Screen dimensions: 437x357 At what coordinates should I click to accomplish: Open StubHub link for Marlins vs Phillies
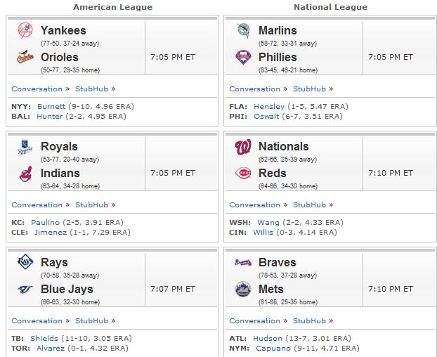tap(309, 89)
